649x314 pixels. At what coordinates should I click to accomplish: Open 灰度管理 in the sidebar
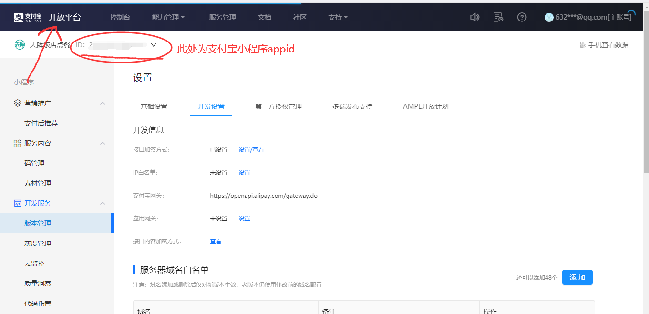[x=38, y=243]
